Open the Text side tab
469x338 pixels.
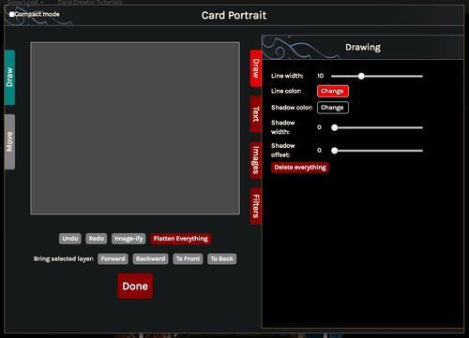256,114
